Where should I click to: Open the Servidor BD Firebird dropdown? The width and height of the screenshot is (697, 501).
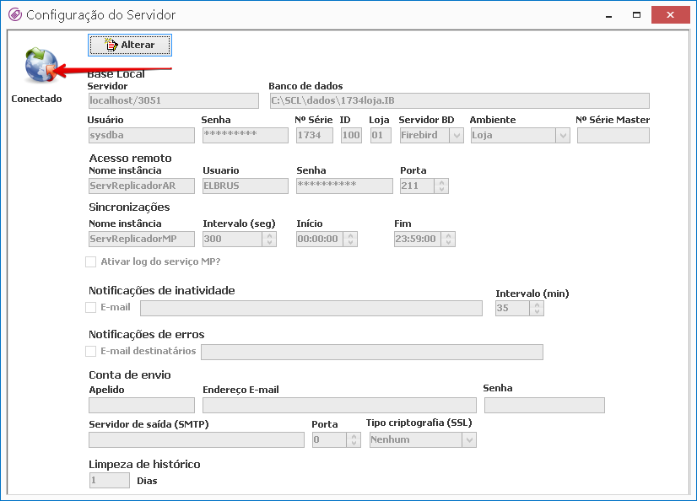[x=457, y=136]
